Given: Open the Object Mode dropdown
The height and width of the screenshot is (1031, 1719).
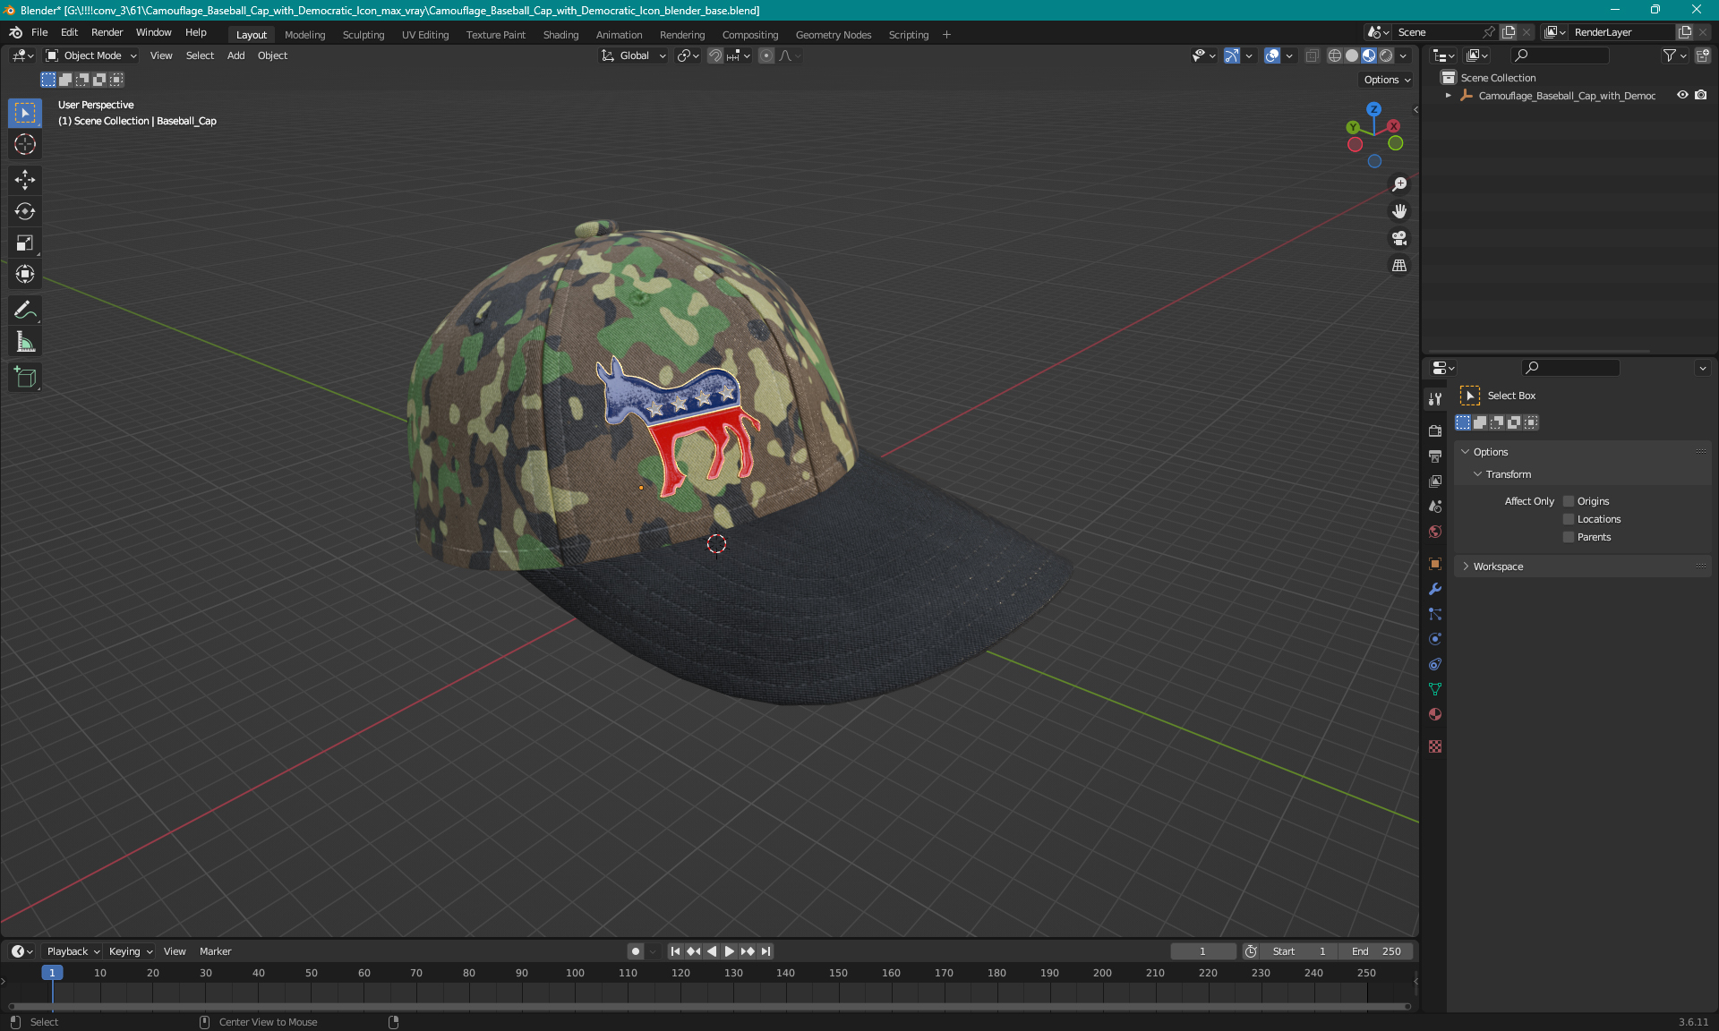Looking at the screenshot, I should [91, 55].
